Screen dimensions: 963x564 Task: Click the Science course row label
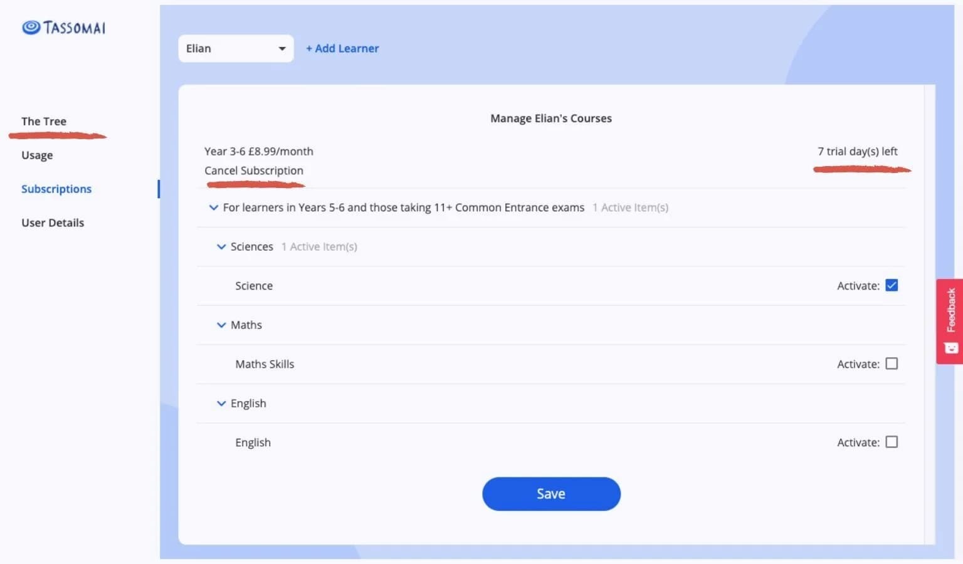(254, 286)
